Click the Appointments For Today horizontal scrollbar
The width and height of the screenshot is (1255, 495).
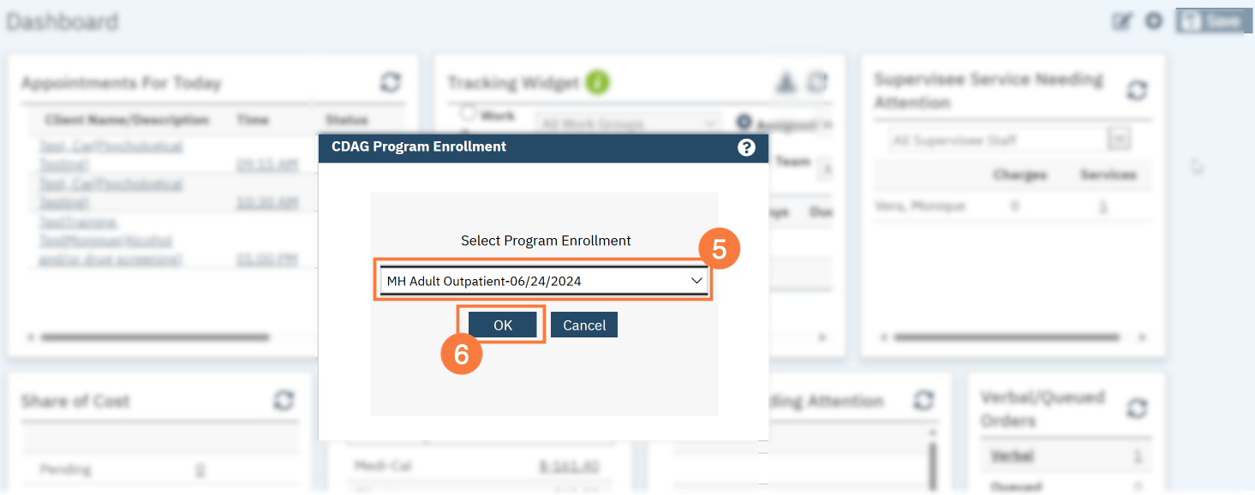(x=154, y=337)
